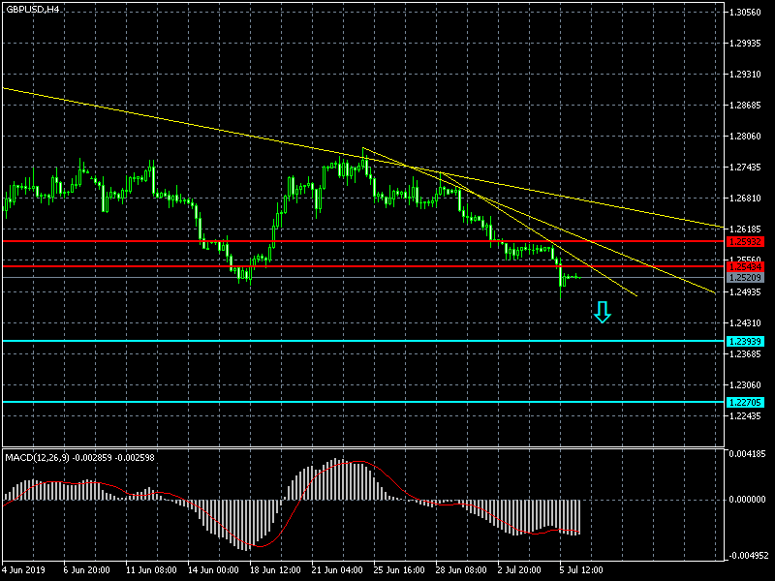Click the MACD scale value 0.004185
775x581 pixels.
[747, 454]
